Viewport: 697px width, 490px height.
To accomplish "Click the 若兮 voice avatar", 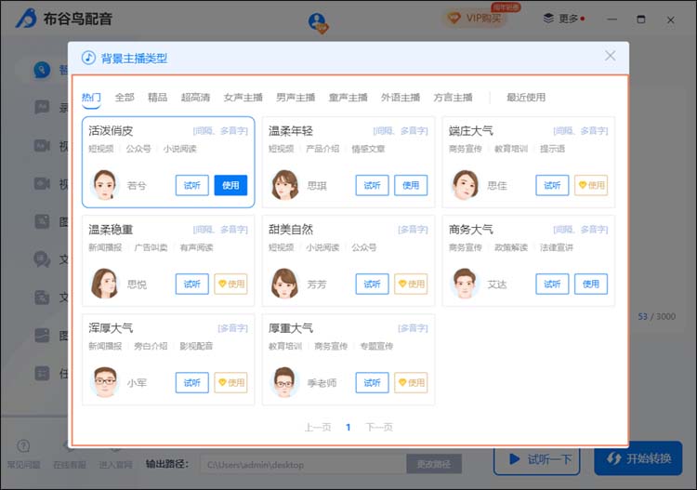I will pos(105,185).
